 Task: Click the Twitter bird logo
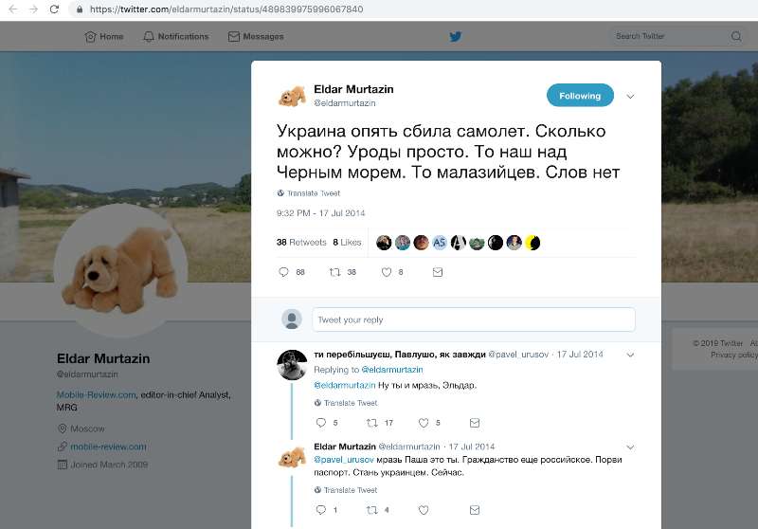(456, 37)
